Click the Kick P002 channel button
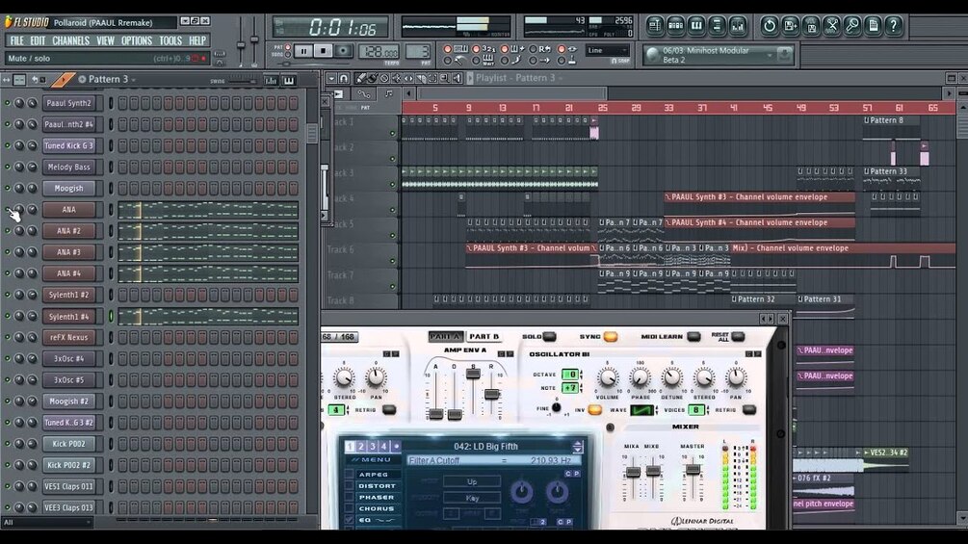Screen dimensions: 968x544 coord(68,444)
